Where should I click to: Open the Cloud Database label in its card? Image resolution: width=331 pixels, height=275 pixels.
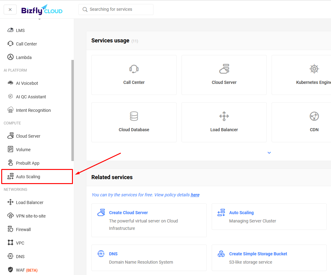pyautogui.click(x=134, y=130)
